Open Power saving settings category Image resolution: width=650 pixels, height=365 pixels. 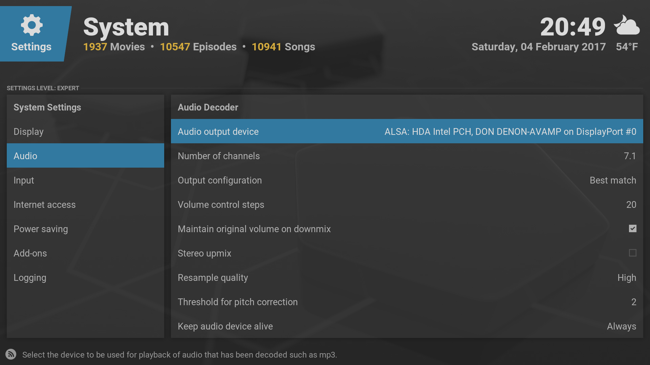85,229
